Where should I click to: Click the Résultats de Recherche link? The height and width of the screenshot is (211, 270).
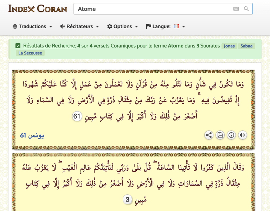coord(49,46)
